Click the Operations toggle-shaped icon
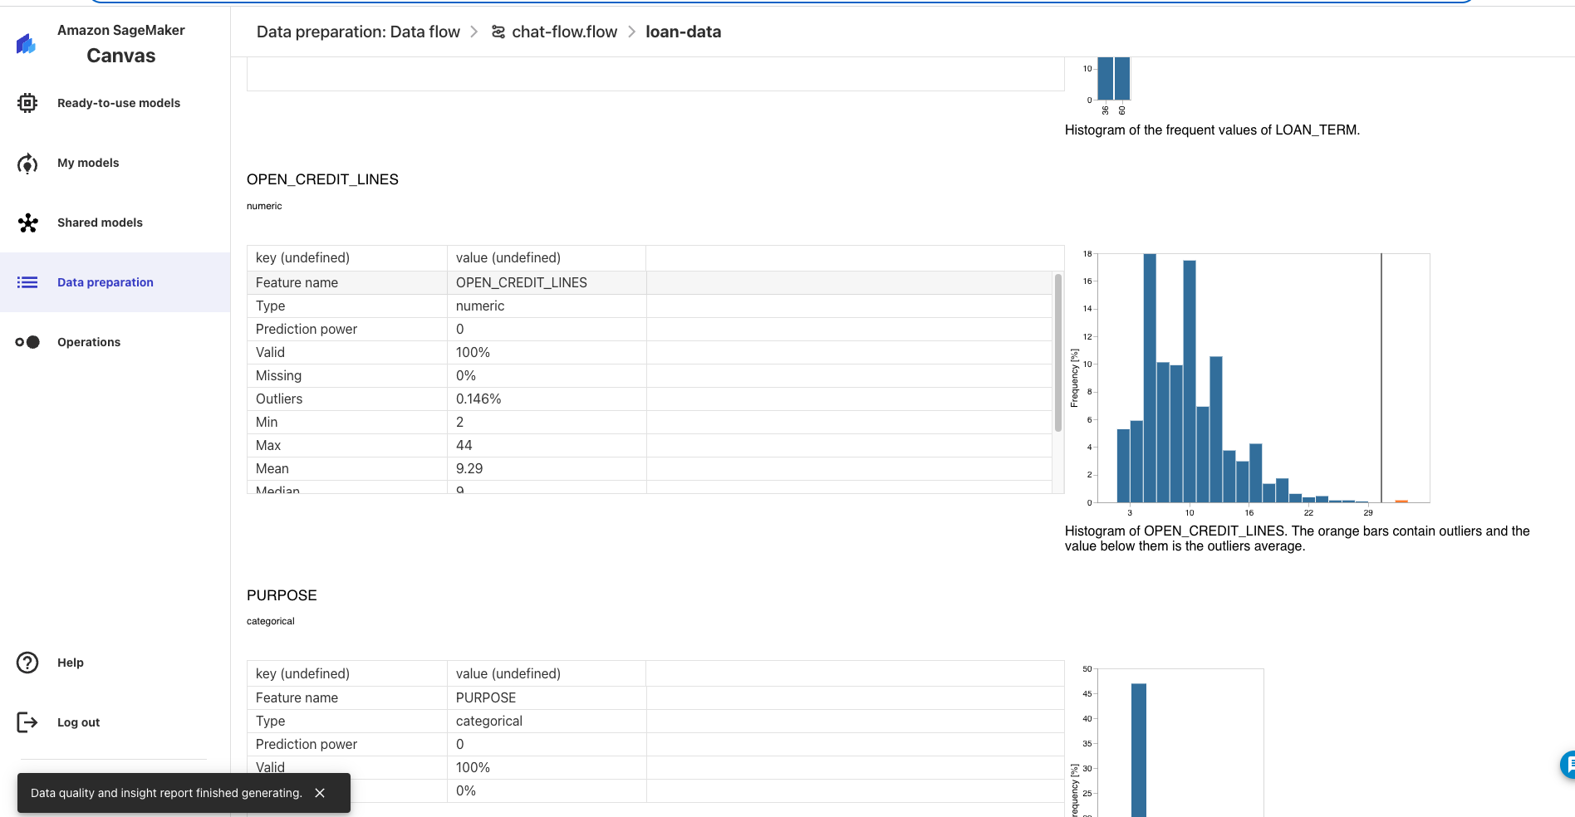 pos(27,342)
